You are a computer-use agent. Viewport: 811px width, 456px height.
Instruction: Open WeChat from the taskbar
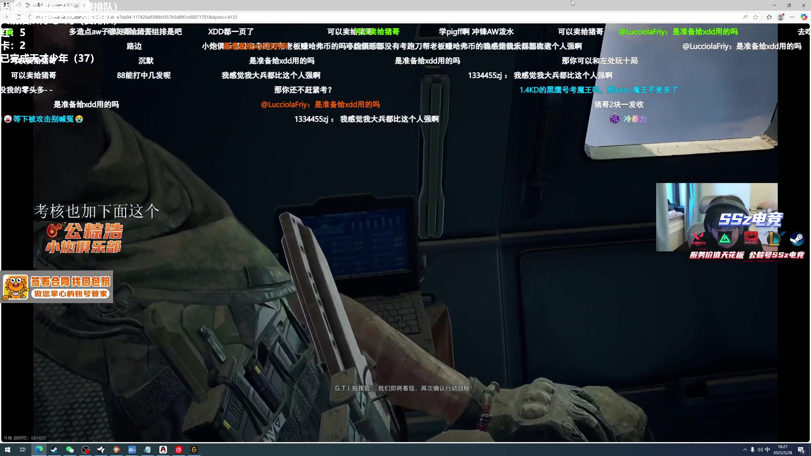(x=70, y=450)
